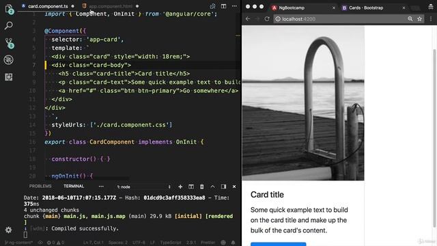Click the incognito icon in browser
This screenshot has width=437, height=246.
click(x=431, y=7)
